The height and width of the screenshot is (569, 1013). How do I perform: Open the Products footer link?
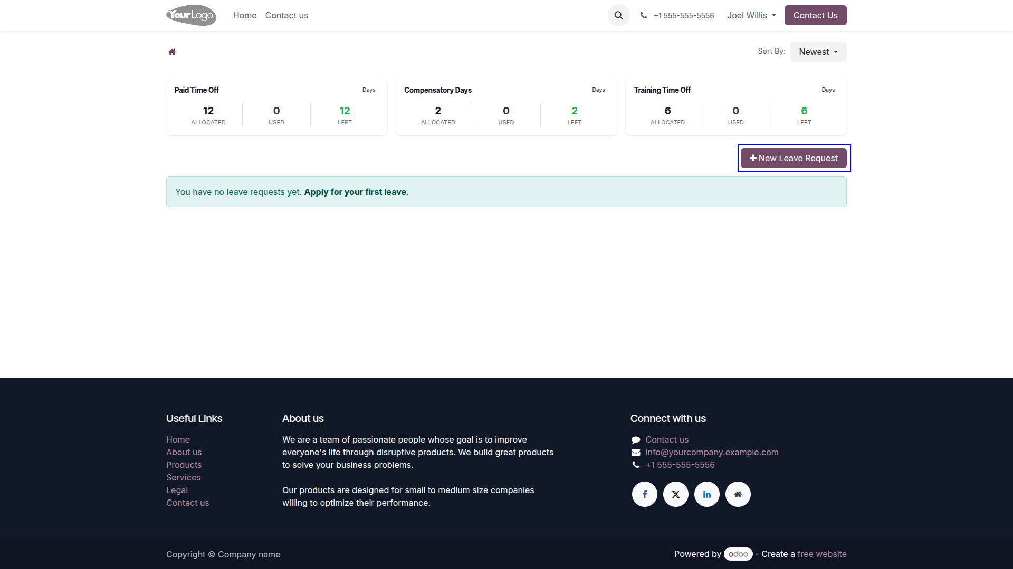tap(184, 465)
